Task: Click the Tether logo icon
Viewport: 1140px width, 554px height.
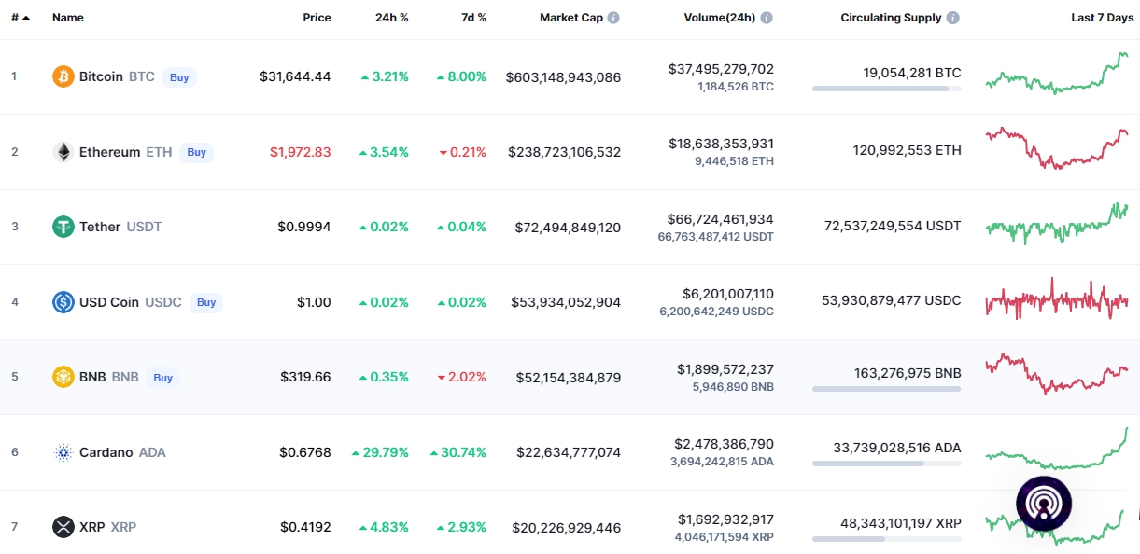Action: coord(63,227)
